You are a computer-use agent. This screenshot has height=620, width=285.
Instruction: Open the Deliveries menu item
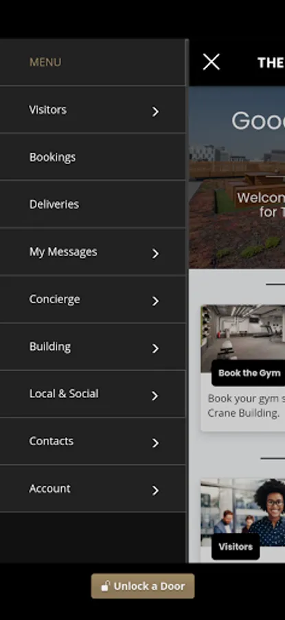click(92, 204)
